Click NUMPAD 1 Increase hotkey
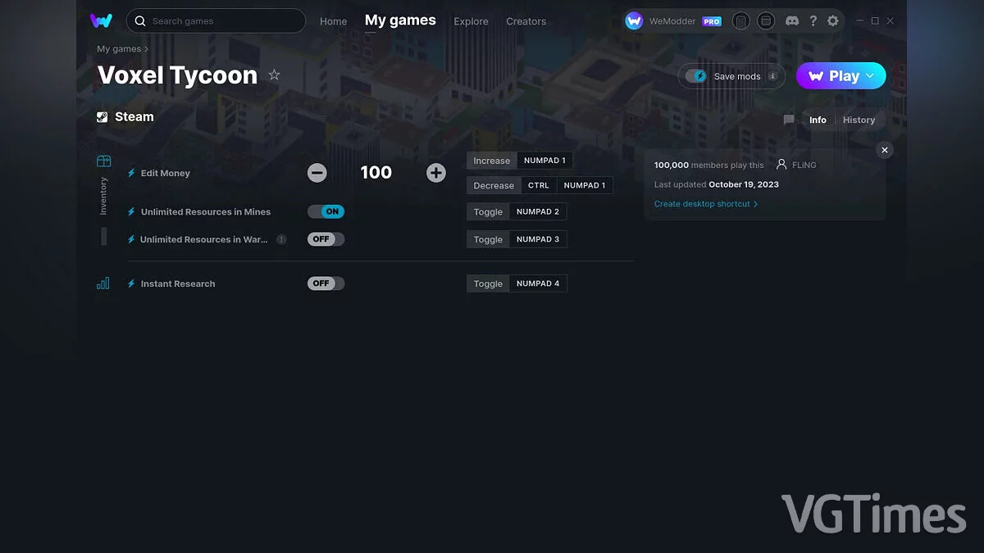 coord(544,161)
